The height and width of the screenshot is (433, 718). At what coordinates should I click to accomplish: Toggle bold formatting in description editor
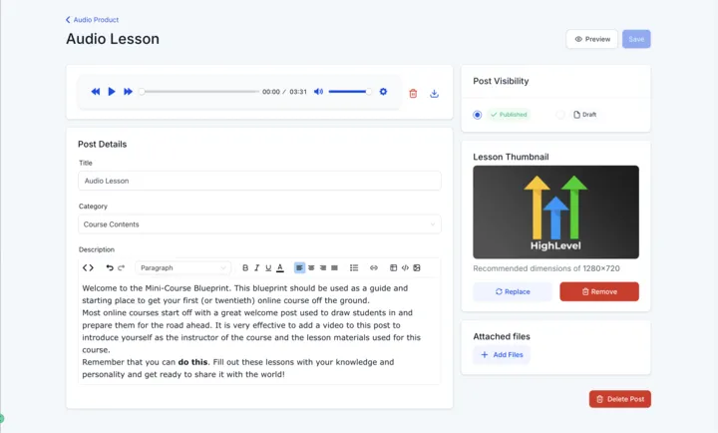tap(245, 268)
